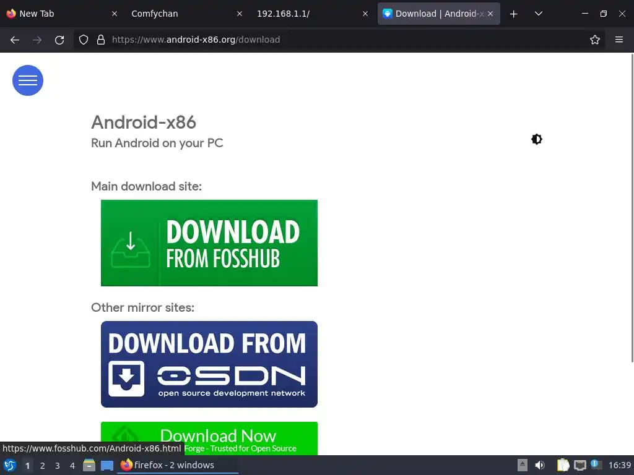Toggle the dark mode brightness icon

point(537,139)
